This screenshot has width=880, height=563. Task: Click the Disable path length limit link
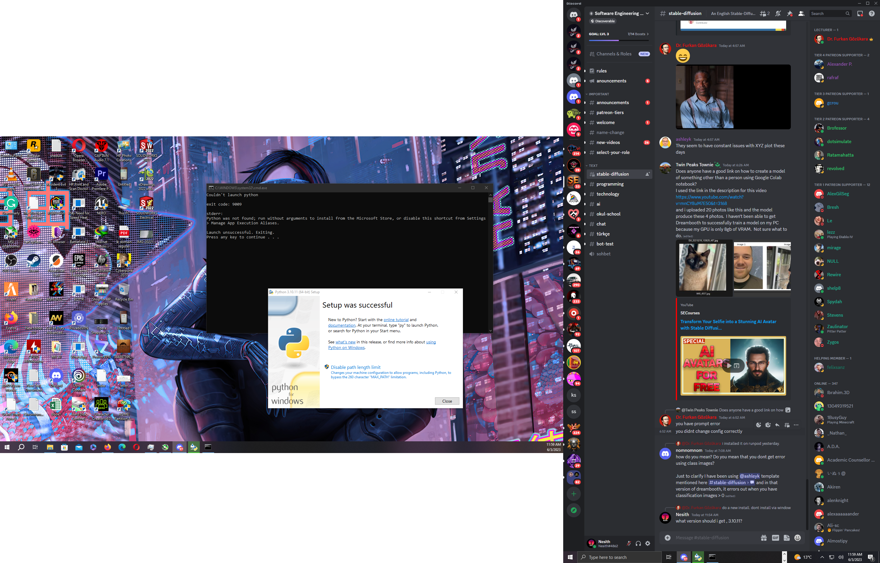[355, 367]
